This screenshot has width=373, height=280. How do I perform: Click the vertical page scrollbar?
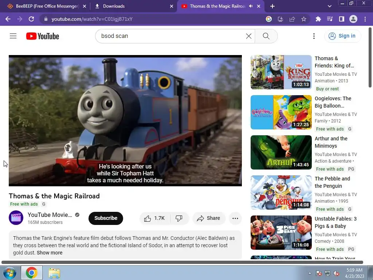(370, 57)
